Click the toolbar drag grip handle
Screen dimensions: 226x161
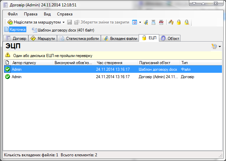(x=5, y=22)
